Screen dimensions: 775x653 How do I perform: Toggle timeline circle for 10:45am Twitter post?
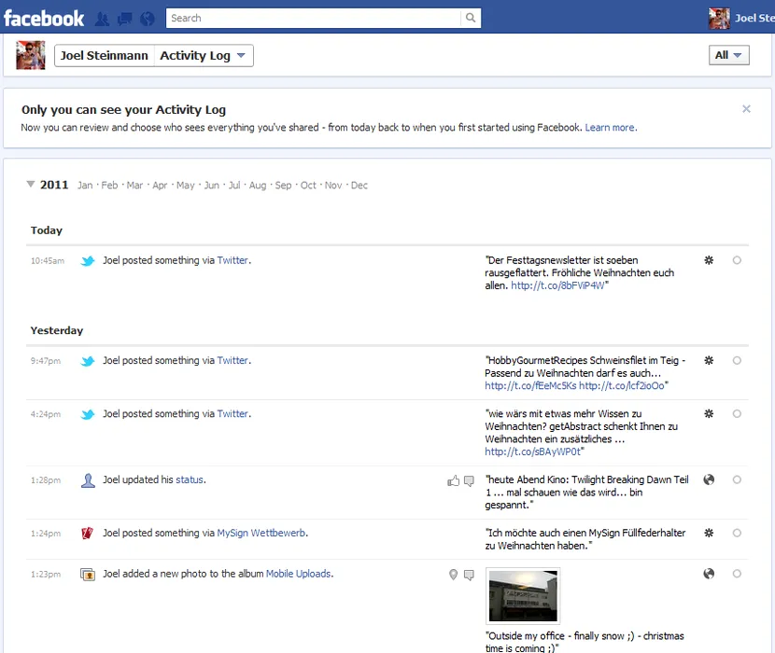tap(737, 260)
